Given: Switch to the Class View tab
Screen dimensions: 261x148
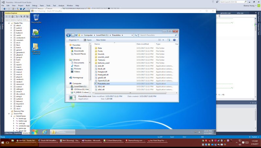Looking at the screenshot, I should coord(9,133).
